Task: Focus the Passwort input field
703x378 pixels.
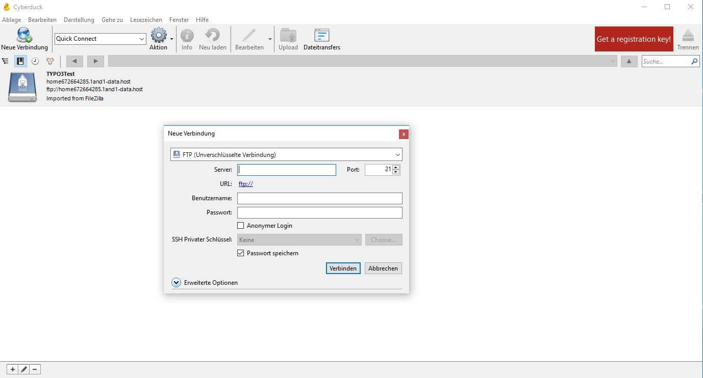Action: pyautogui.click(x=320, y=212)
